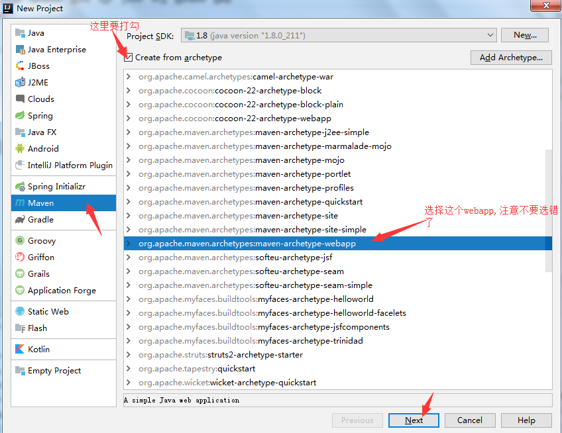Choose Kotlin text in sidebar list

pyautogui.click(x=38, y=349)
